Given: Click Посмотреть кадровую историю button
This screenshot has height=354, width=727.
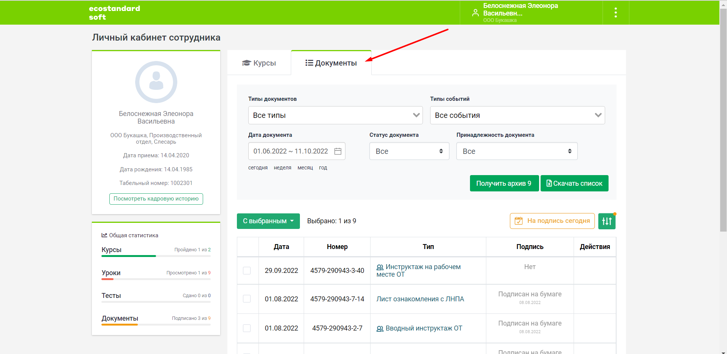Looking at the screenshot, I should 156,199.
